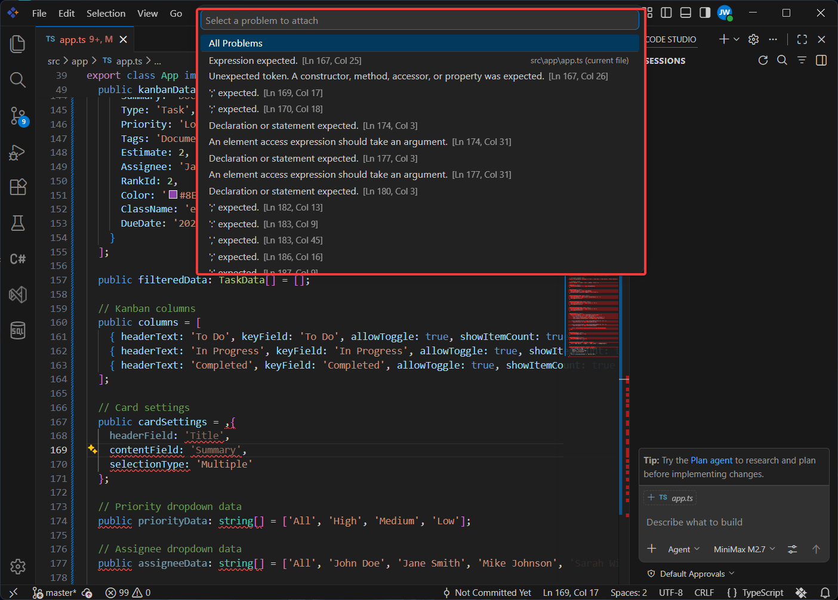Open the Explorer view in activity bar

pos(18,44)
